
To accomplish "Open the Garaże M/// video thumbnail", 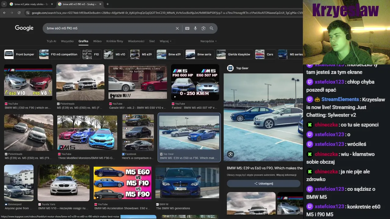I will (x=137, y=82).
